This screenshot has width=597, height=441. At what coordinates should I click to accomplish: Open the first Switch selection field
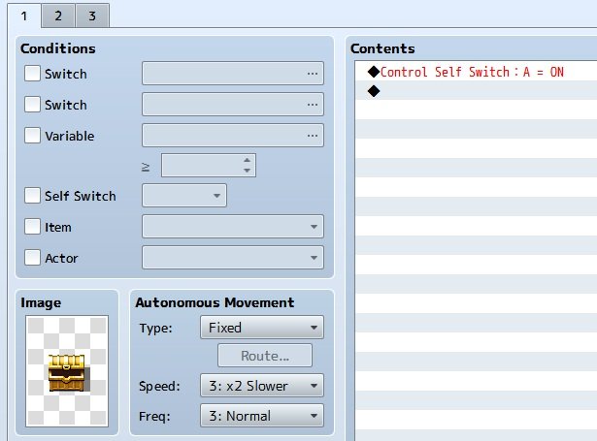tap(233, 73)
